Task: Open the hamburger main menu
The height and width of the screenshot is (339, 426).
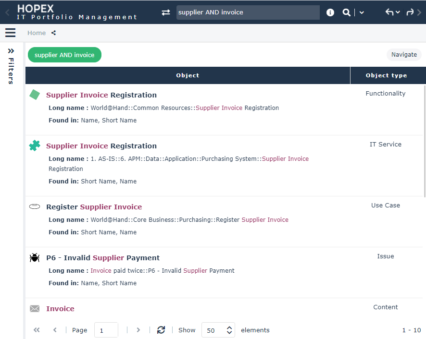Action: tap(10, 33)
